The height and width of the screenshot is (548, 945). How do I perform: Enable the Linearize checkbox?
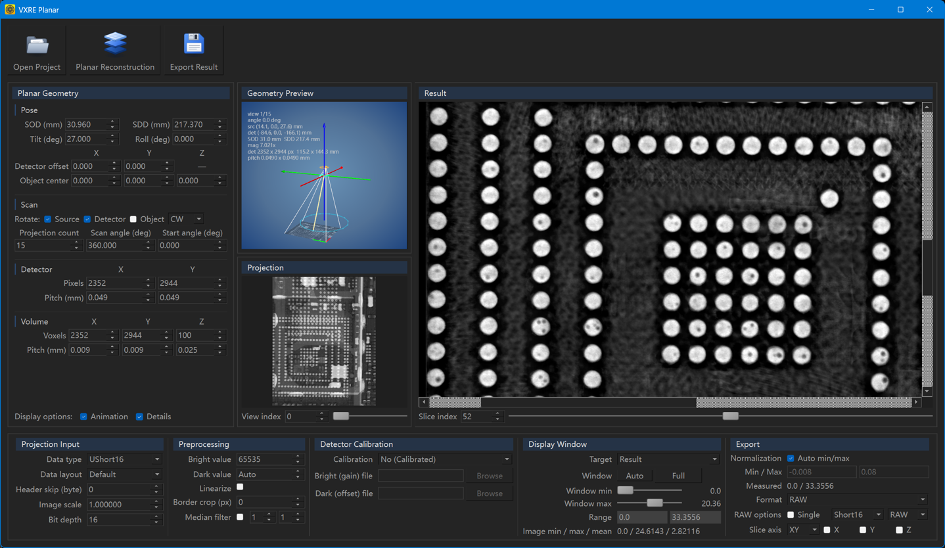coord(240,488)
